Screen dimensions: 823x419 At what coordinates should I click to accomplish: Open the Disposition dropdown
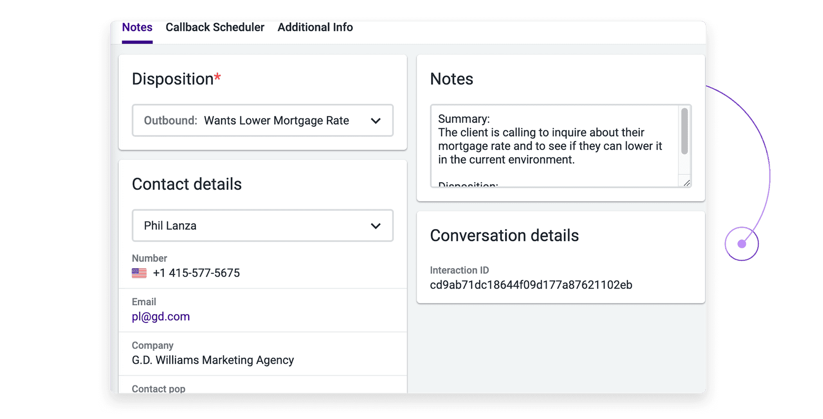tap(262, 121)
